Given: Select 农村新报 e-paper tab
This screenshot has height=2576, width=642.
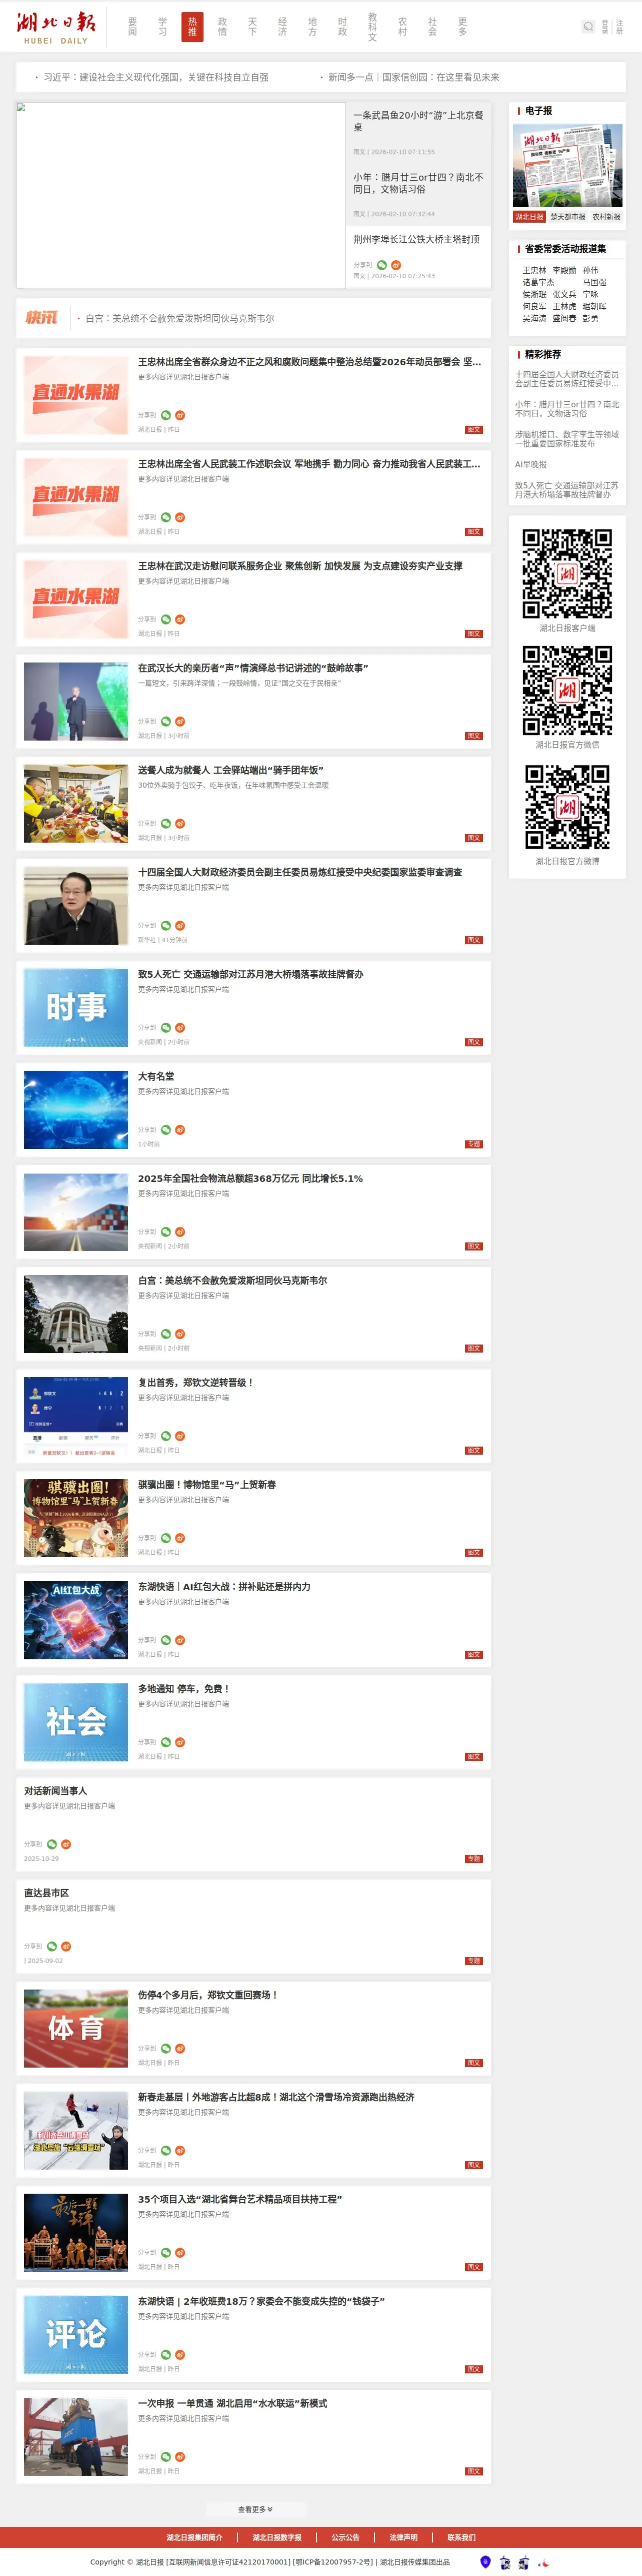Looking at the screenshot, I should (606, 216).
